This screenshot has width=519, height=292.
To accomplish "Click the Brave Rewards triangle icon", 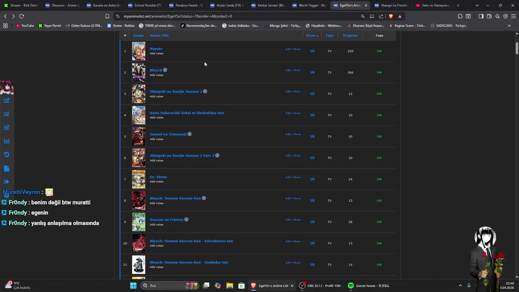I will [400, 16].
